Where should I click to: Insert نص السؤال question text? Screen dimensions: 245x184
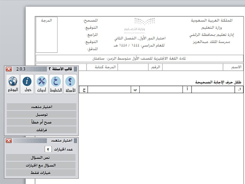coord(41,157)
